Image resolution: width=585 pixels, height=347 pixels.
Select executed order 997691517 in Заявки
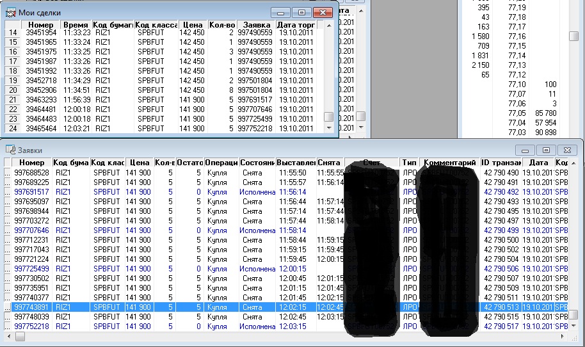tap(31, 192)
